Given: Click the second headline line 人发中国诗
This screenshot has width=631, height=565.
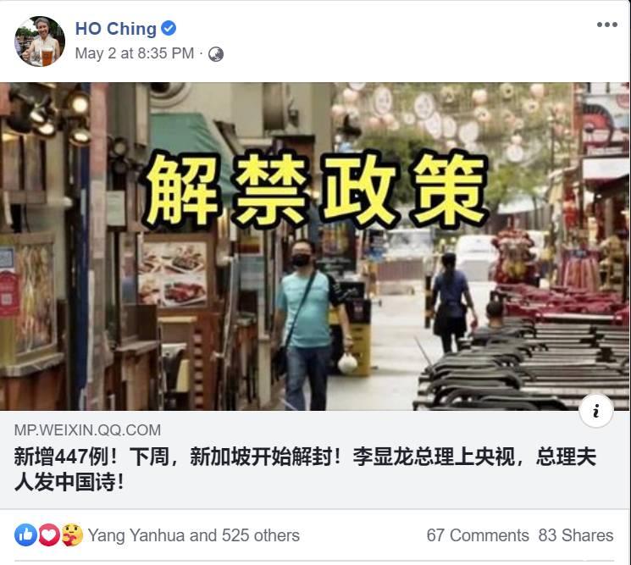Looking at the screenshot, I should coord(69,482).
